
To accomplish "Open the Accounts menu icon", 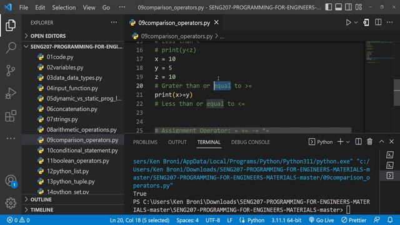I will coord(11,181).
